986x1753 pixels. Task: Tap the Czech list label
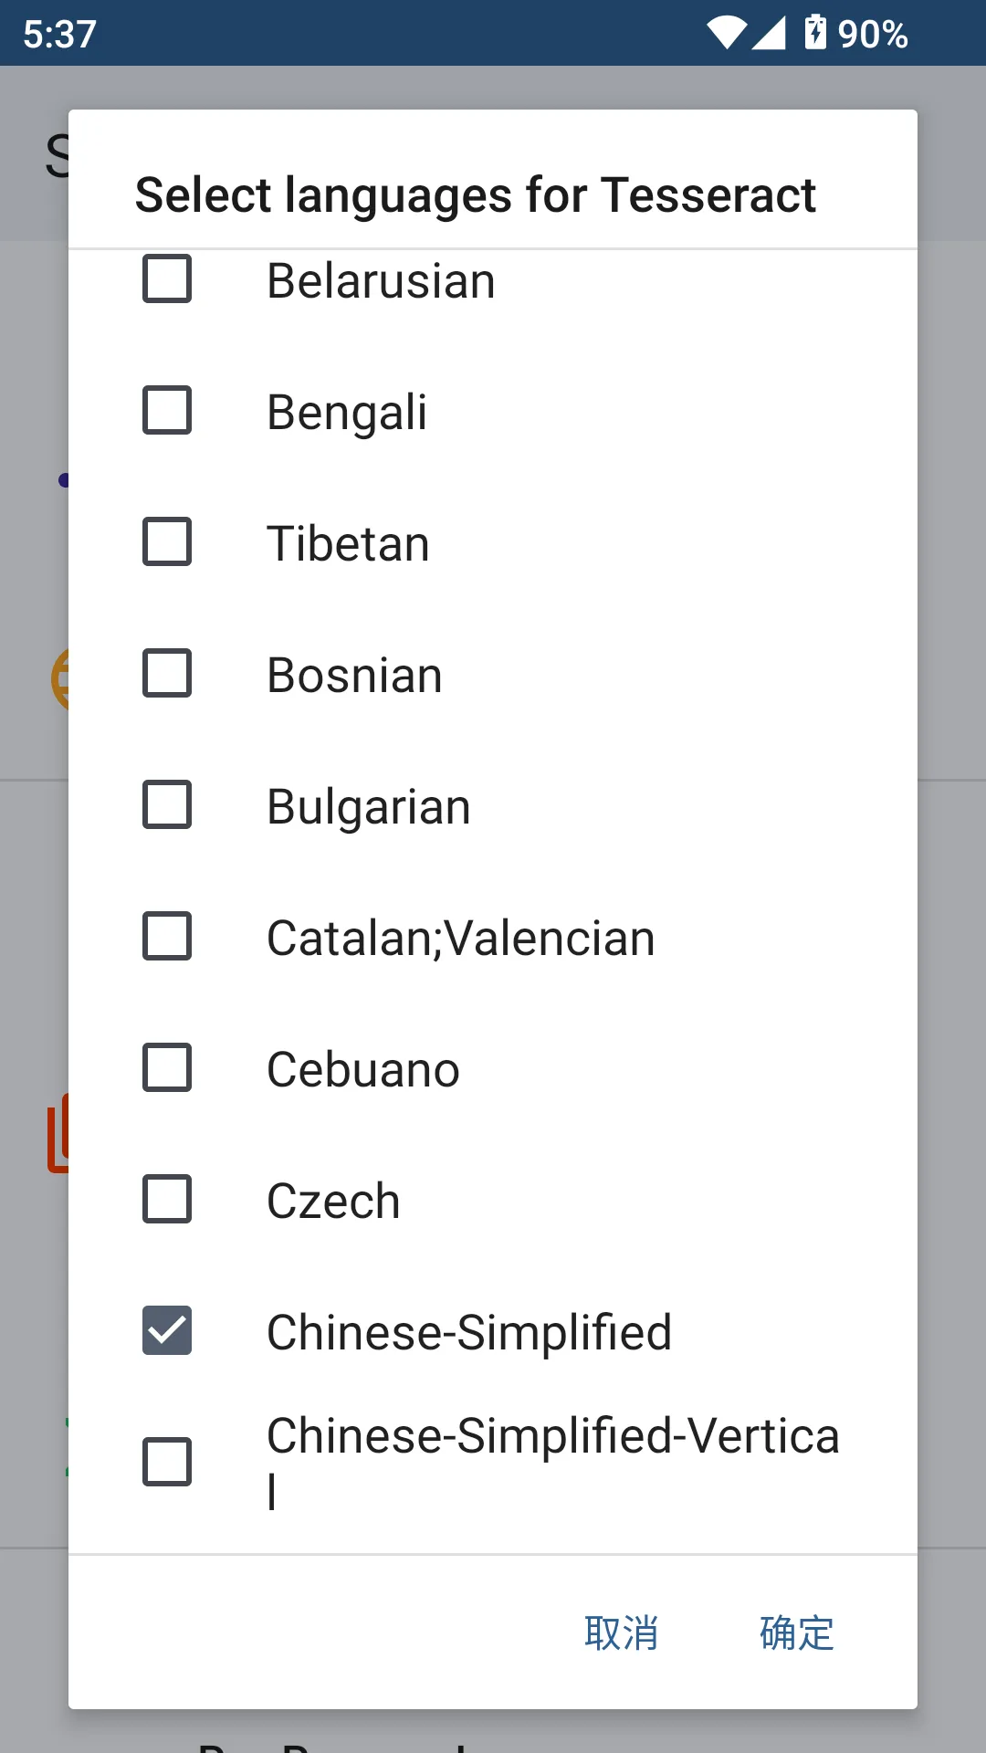[333, 1202]
